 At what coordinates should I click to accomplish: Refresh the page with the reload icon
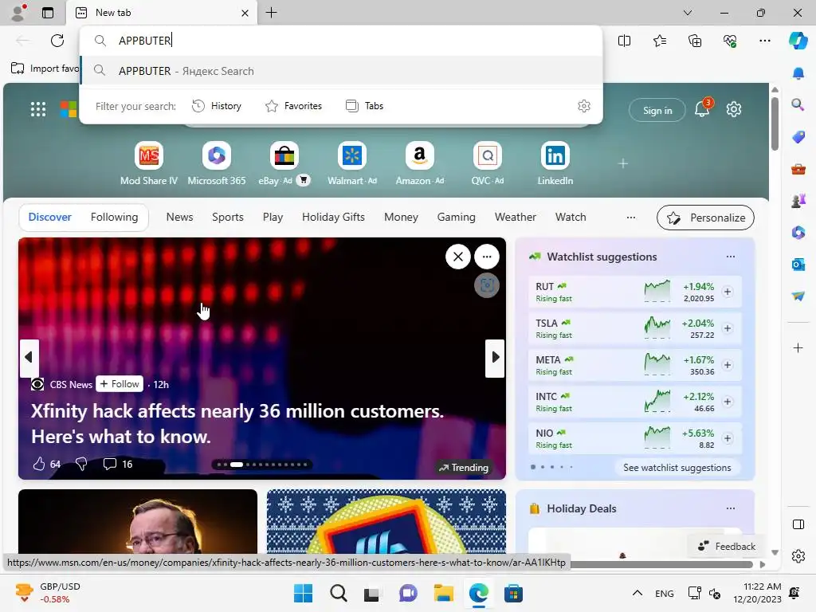57,41
